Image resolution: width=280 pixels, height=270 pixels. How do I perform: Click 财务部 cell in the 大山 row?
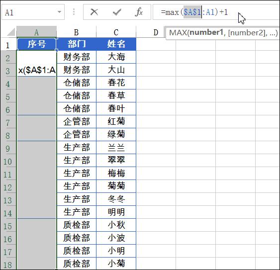[x=77, y=70]
